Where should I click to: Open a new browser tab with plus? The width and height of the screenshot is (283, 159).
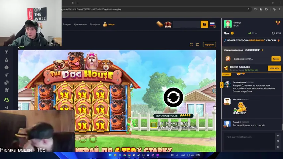pyautogui.click(x=78, y=3)
